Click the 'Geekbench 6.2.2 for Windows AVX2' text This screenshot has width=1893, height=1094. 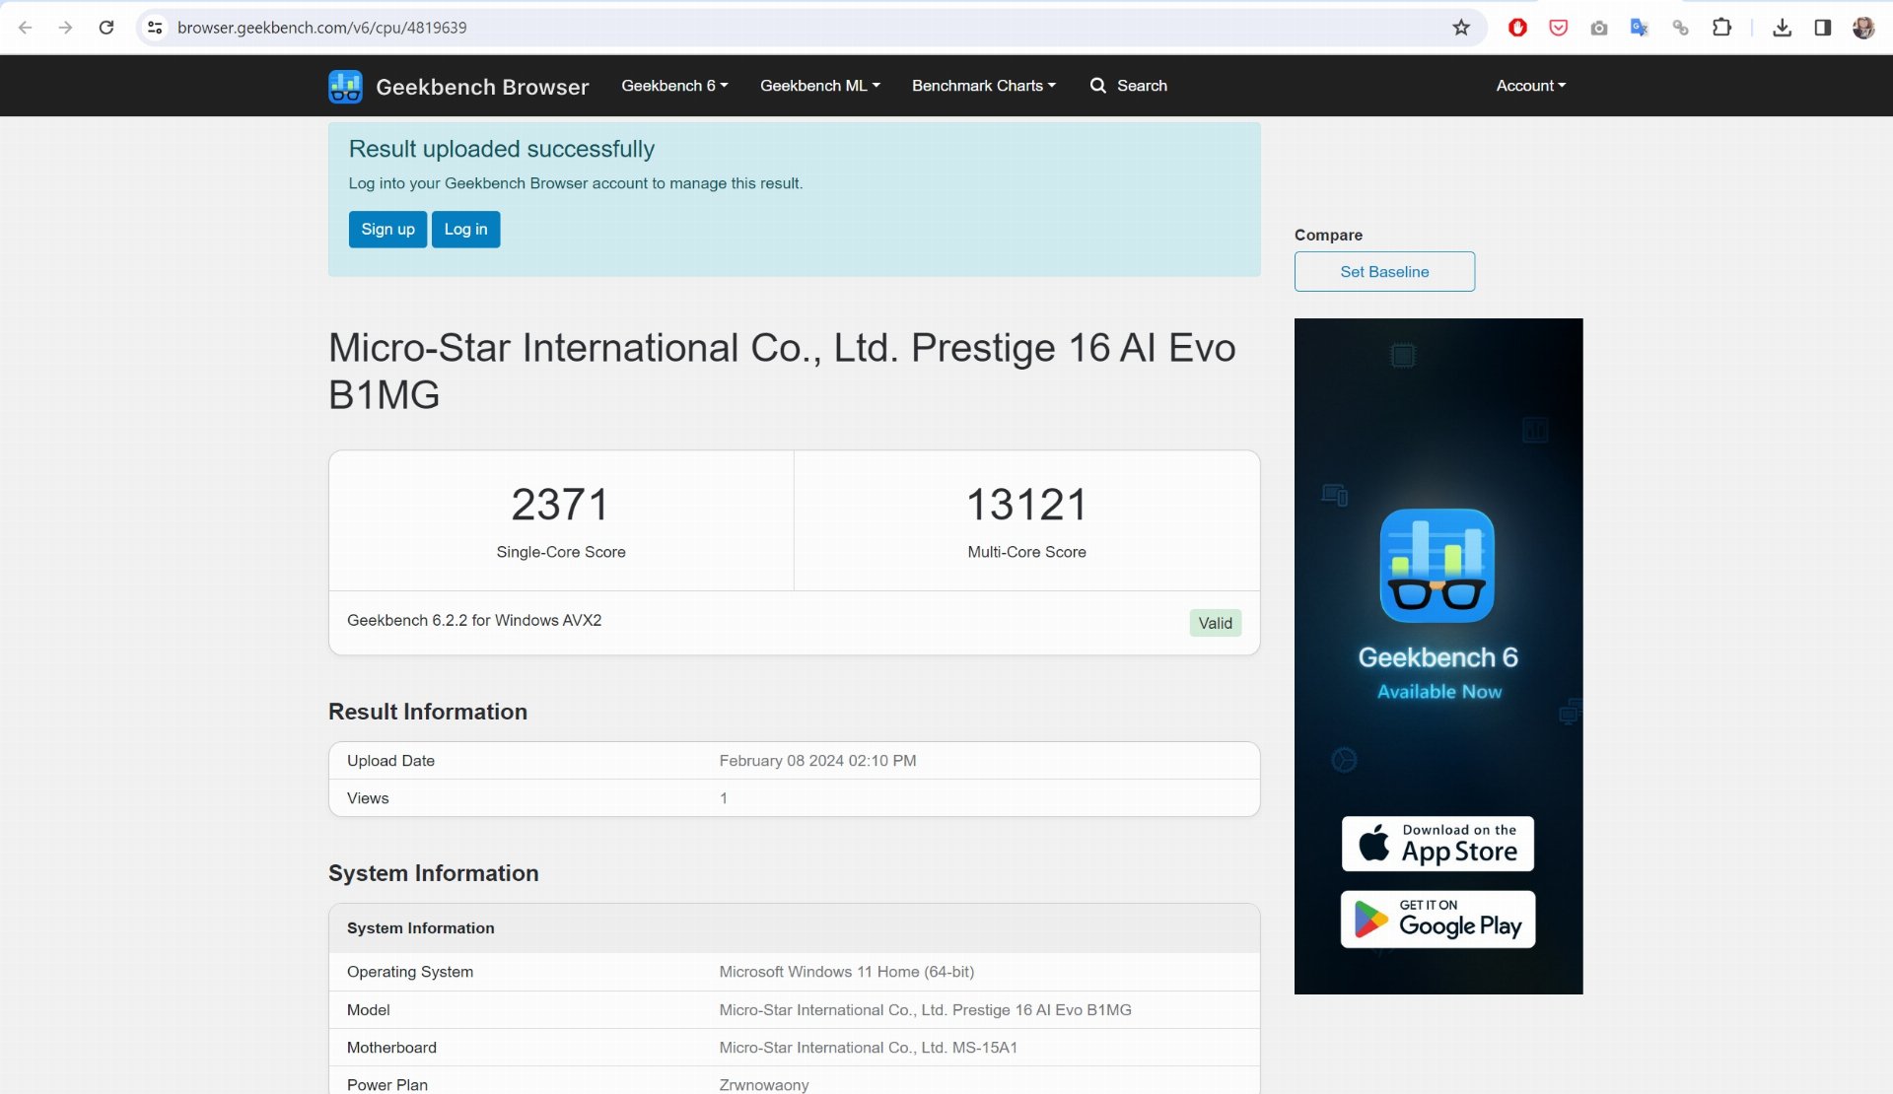(x=474, y=620)
